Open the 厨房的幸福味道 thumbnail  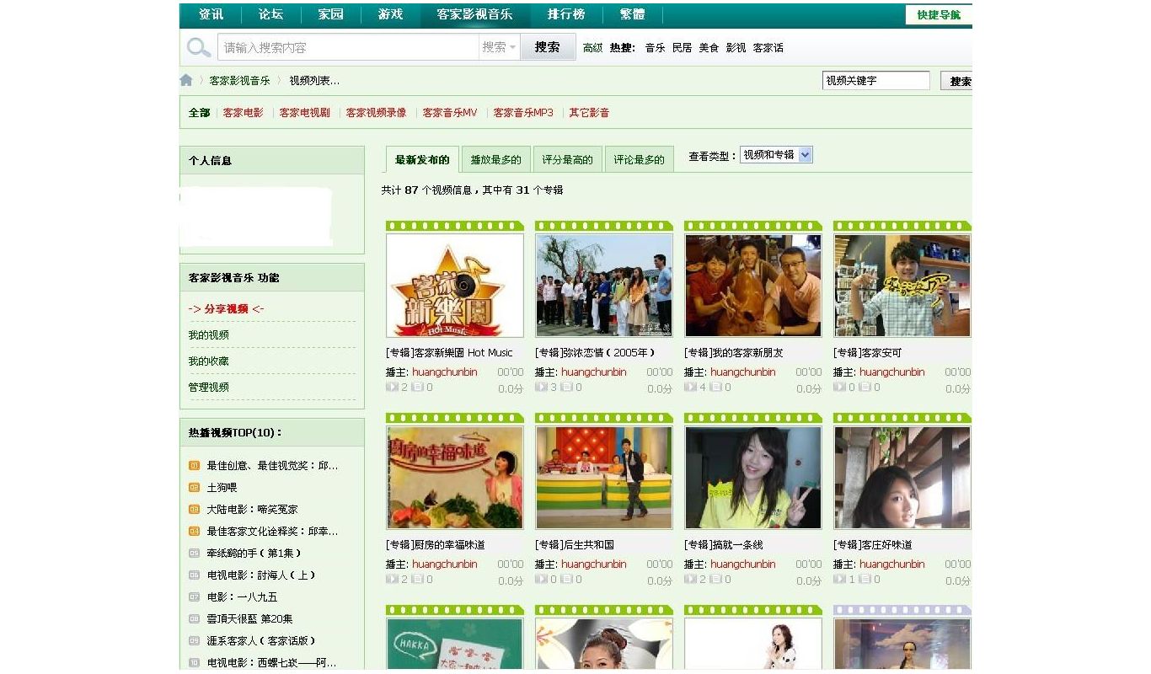coord(455,478)
